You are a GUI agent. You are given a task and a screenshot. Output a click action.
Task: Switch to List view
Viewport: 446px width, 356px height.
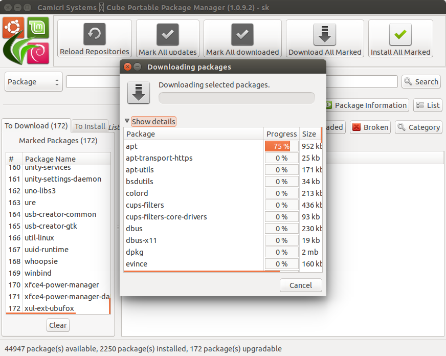coord(428,105)
